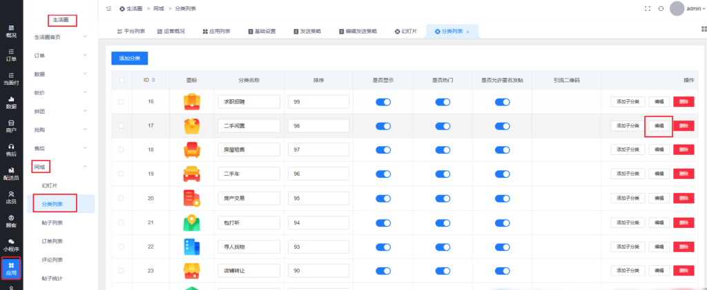The width and height of the screenshot is (707, 290).
Task: Click the refresh icon beside the avatar
Action: coord(661,8)
